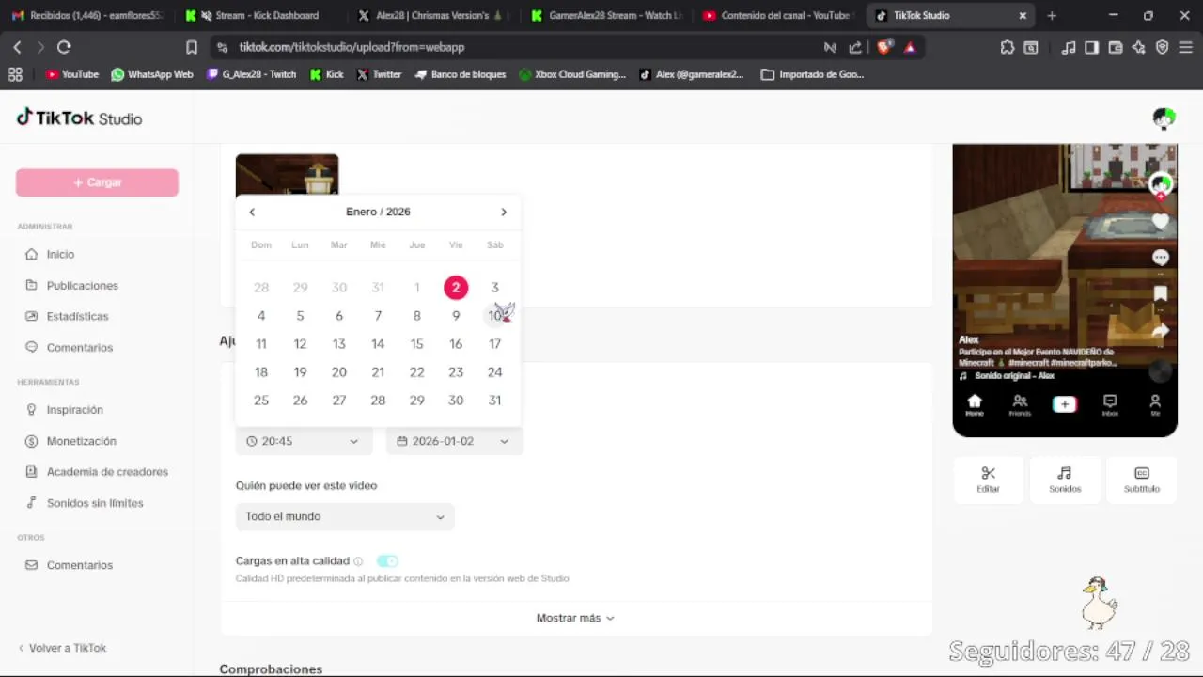Image resolution: width=1203 pixels, height=677 pixels.
Task: Tap the Friends icon in phone preview
Action: [1020, 405]
